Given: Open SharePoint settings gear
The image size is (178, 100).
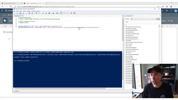Looking at the screenshot, I should click(167, 11).
